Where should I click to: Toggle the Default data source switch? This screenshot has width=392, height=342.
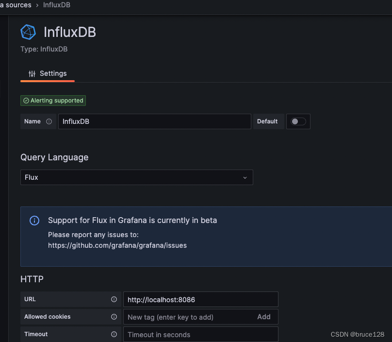pos(298,121)
